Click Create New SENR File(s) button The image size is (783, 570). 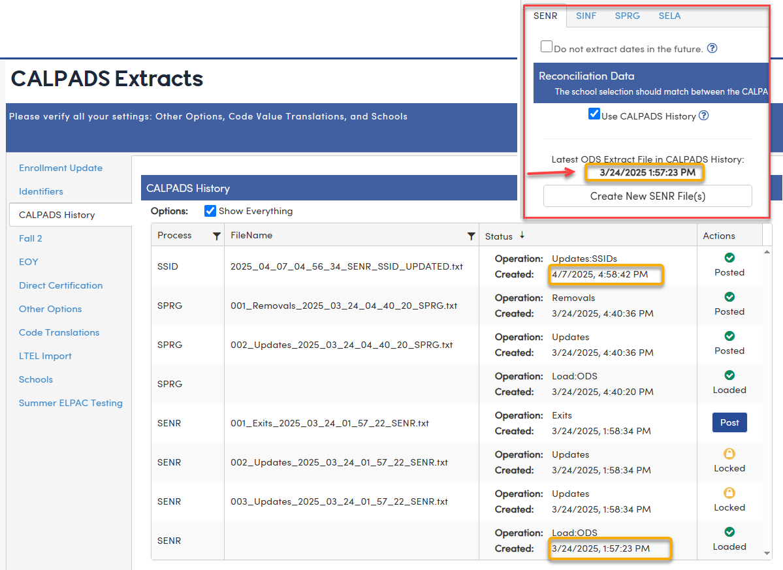[x=648, y=196]
